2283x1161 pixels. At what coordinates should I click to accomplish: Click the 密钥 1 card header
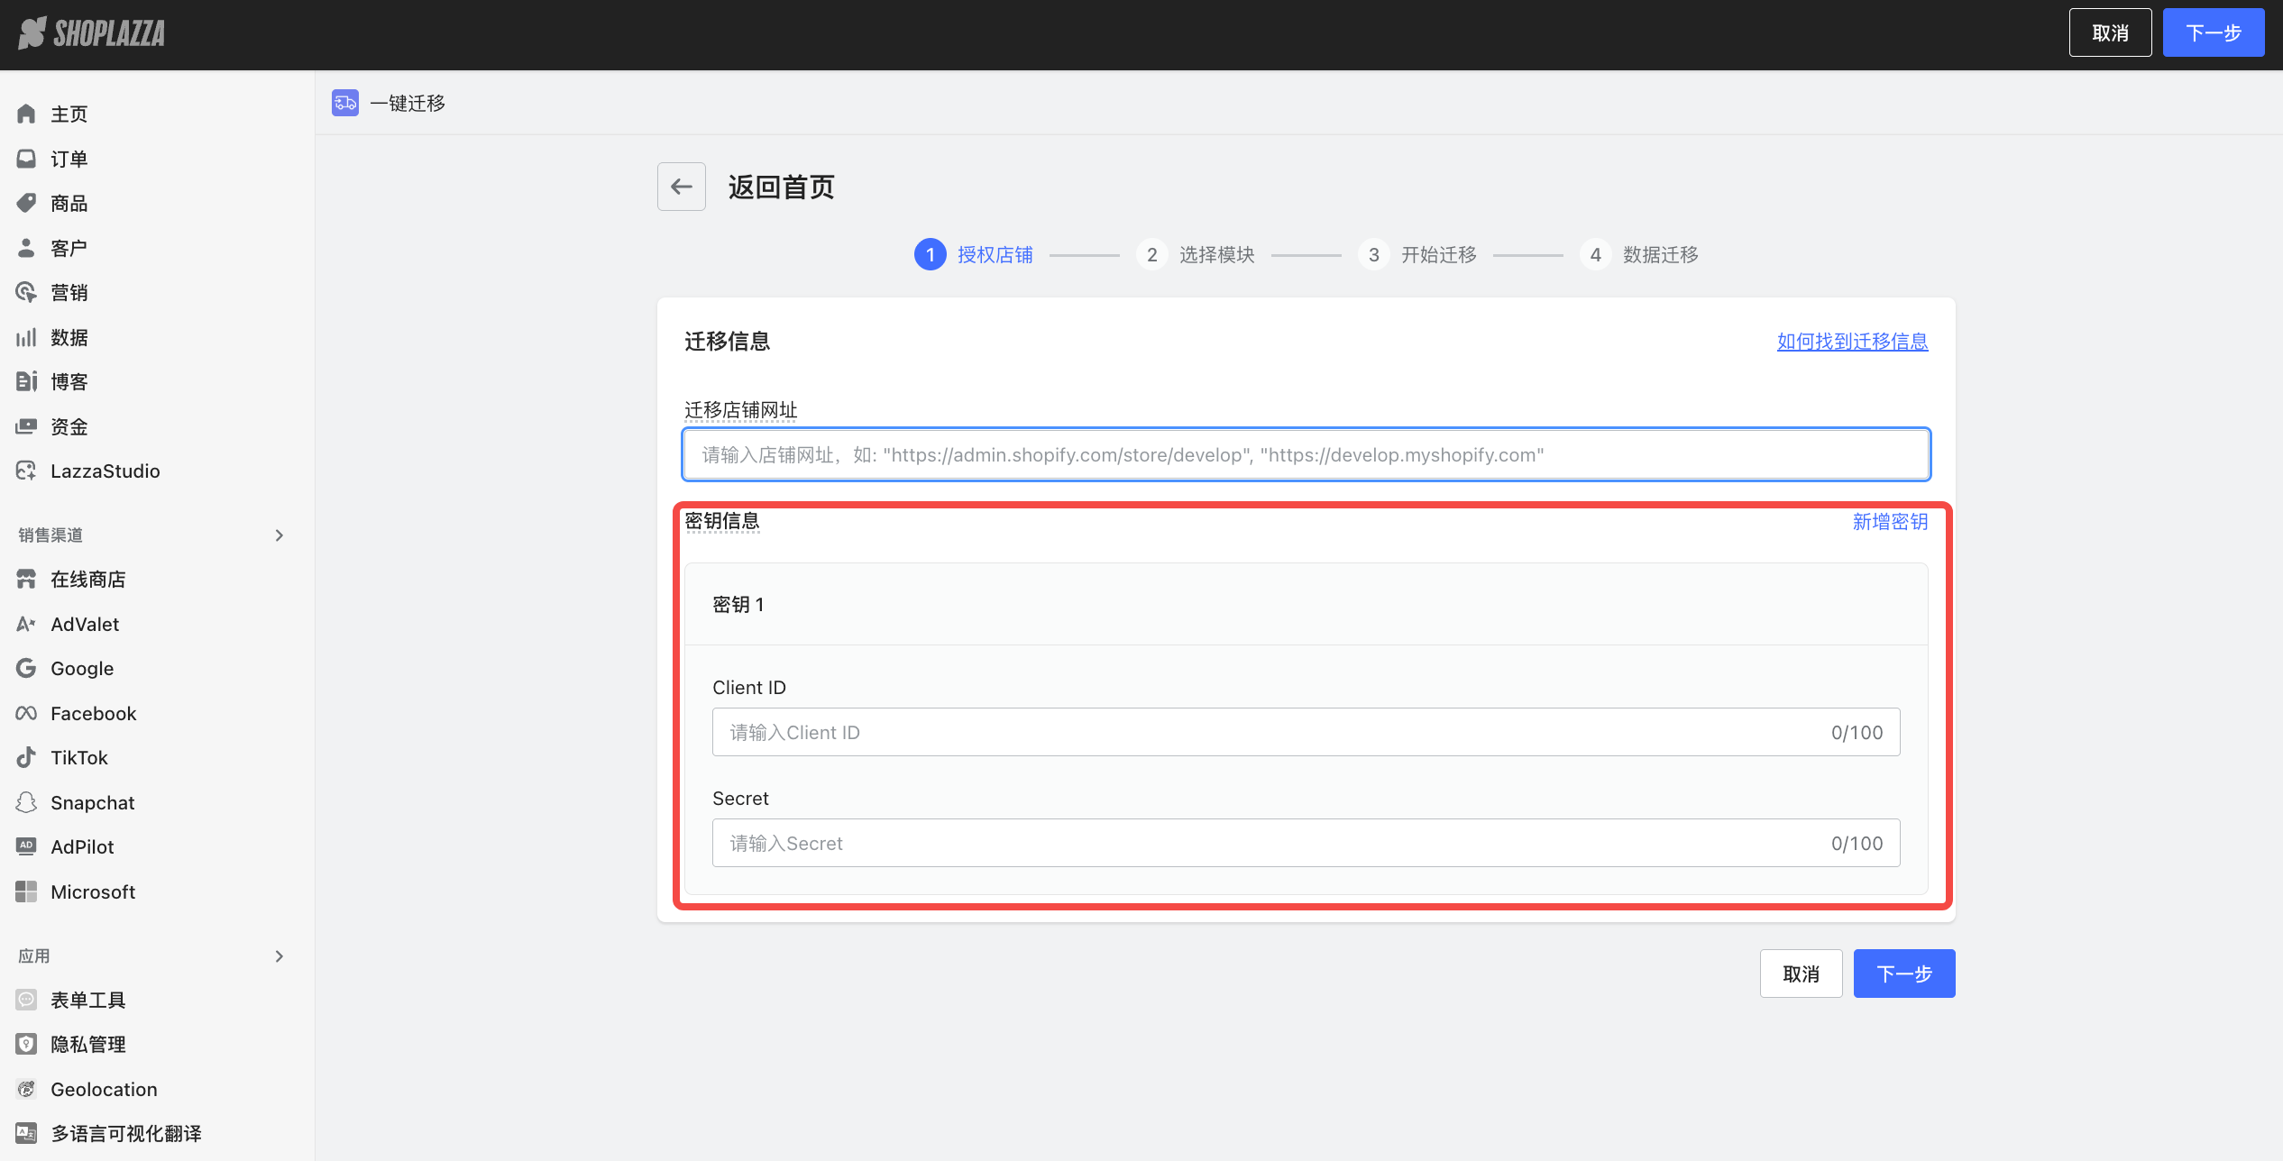1307,604
